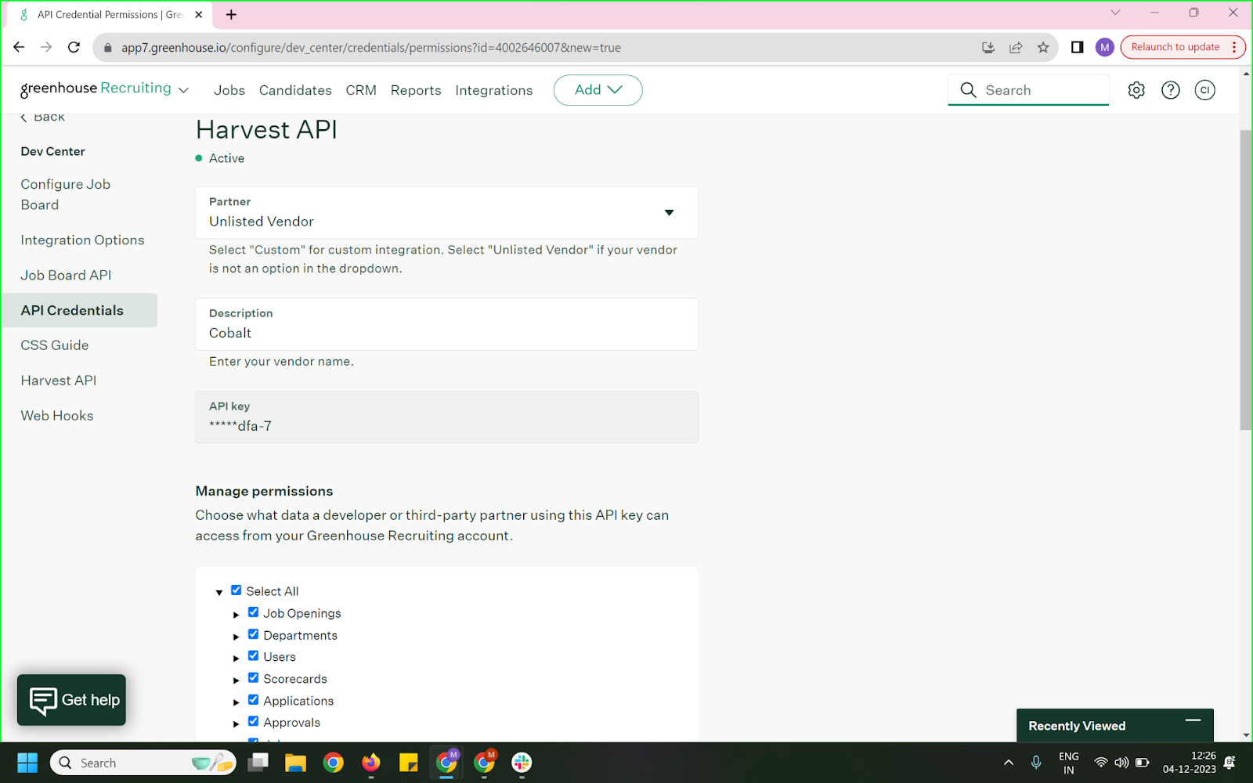This screenshot has height=783, width=1253.
Task: Minimize the Recently Viewed panel
Action: 1193,720
